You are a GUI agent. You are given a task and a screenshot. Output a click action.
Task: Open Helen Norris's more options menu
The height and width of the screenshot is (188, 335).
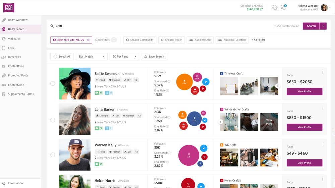322,179
